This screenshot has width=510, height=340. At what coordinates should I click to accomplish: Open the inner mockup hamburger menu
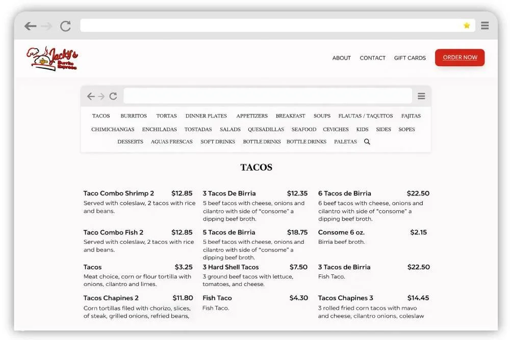pyautogui.click(x=421, y=96)
